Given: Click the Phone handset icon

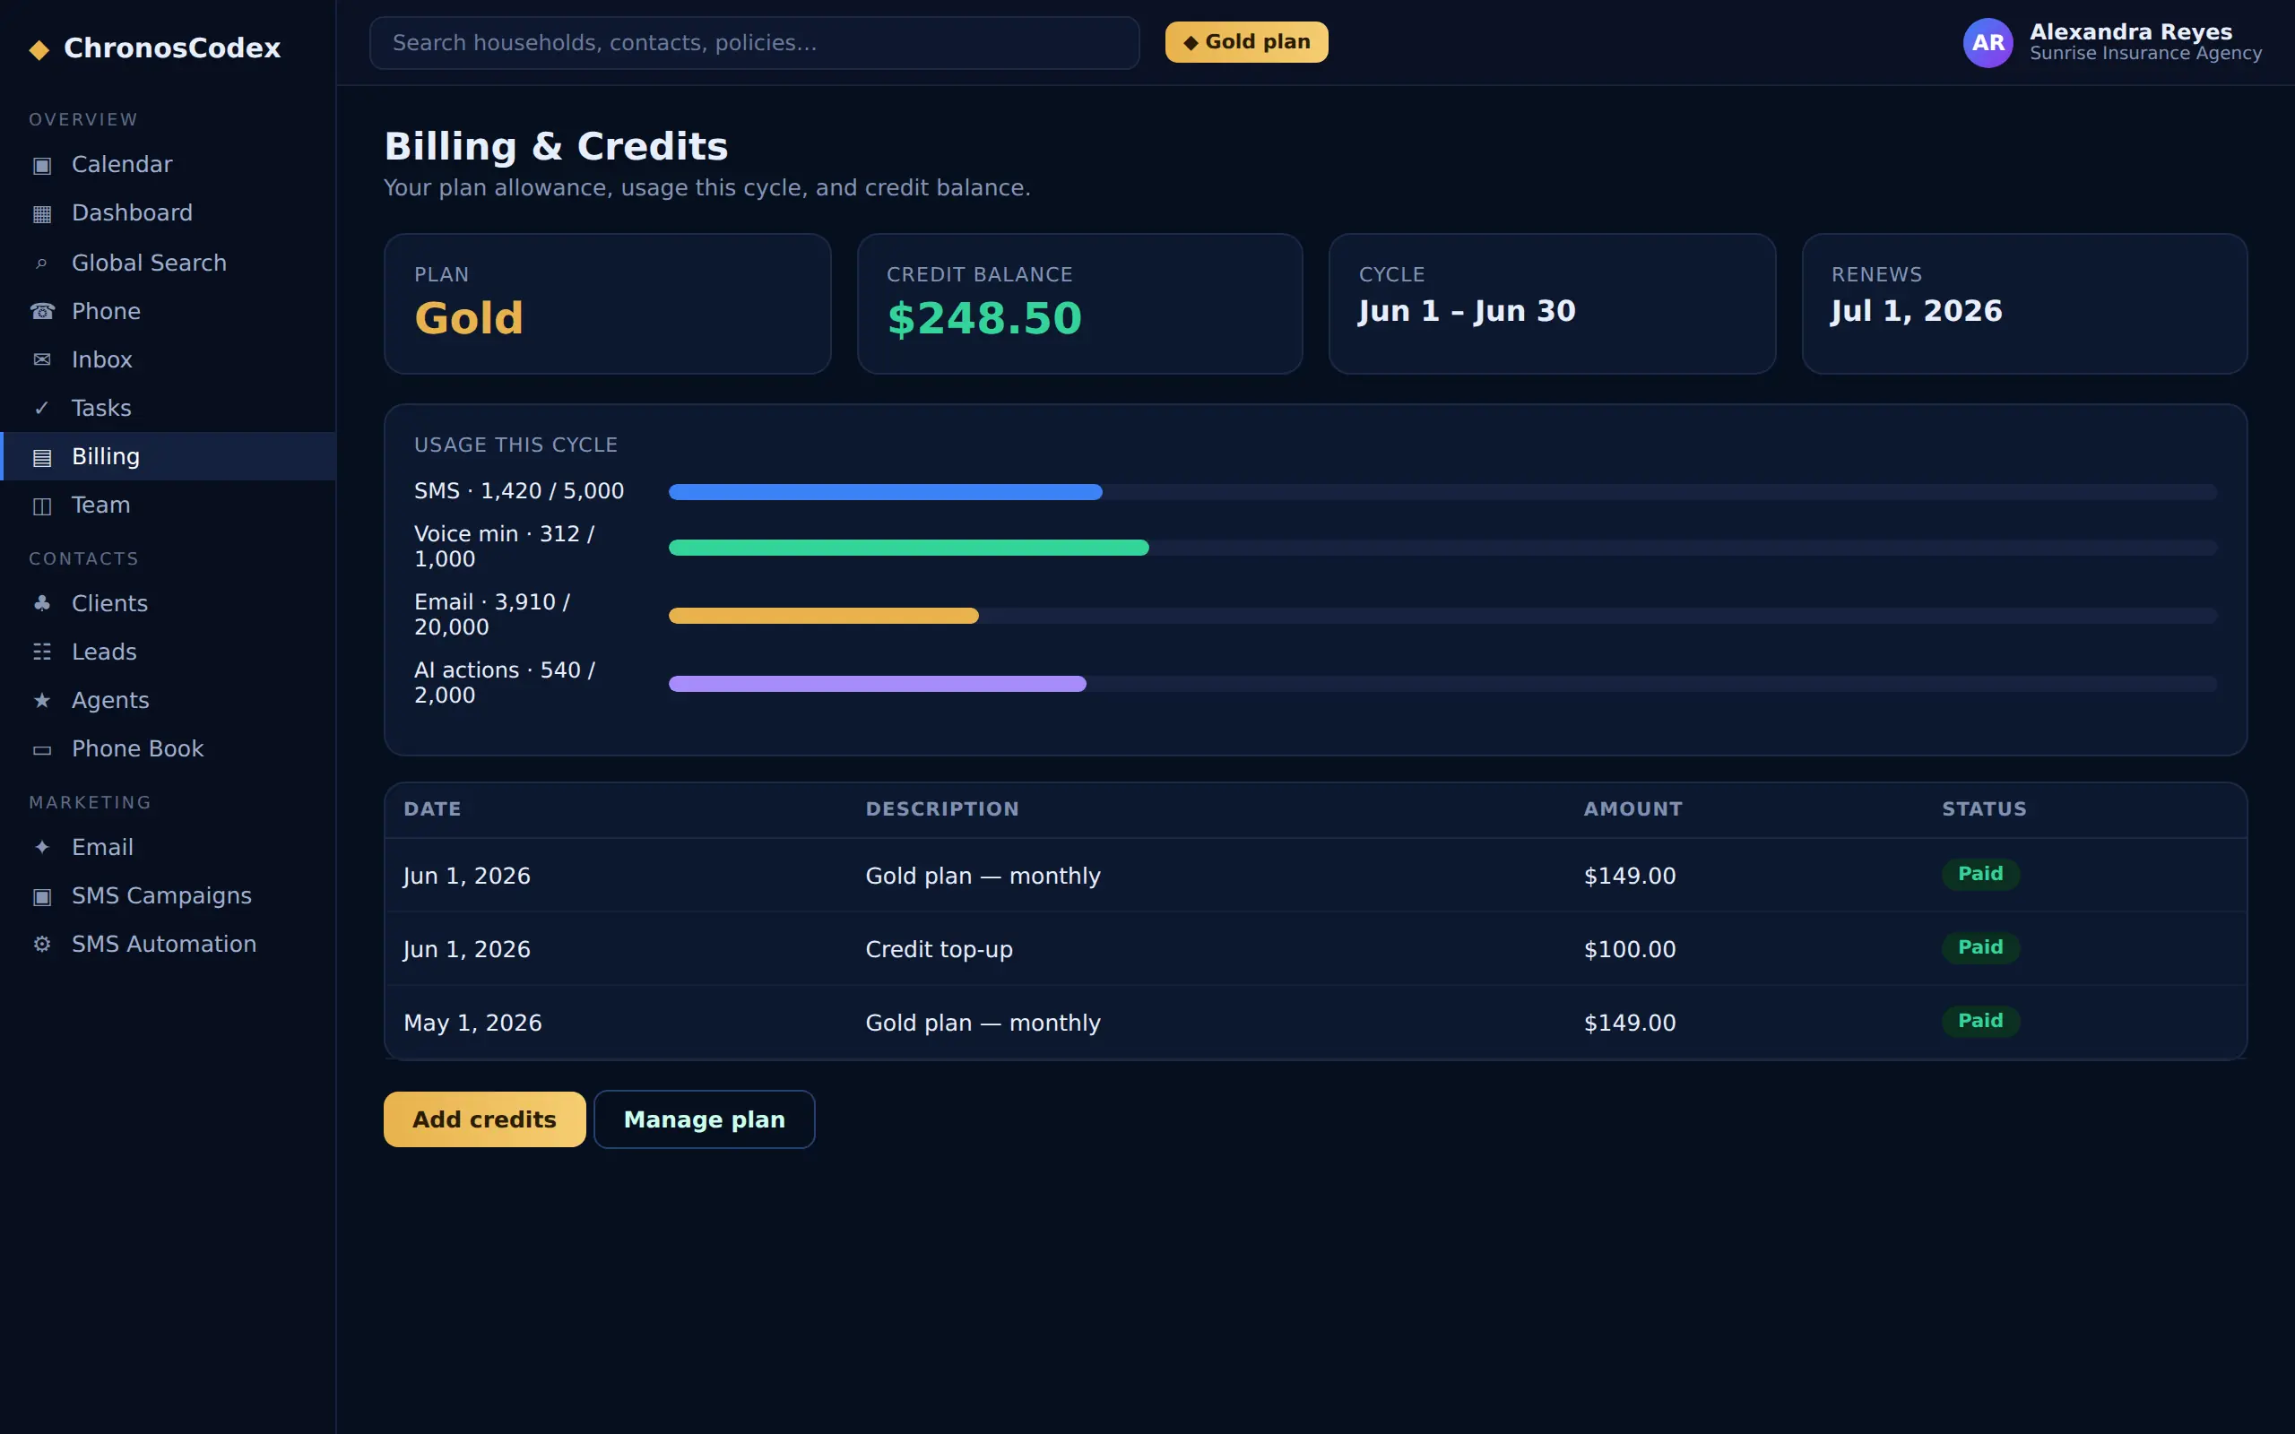Looking at the screenshot, I should [x=42, y=311].
